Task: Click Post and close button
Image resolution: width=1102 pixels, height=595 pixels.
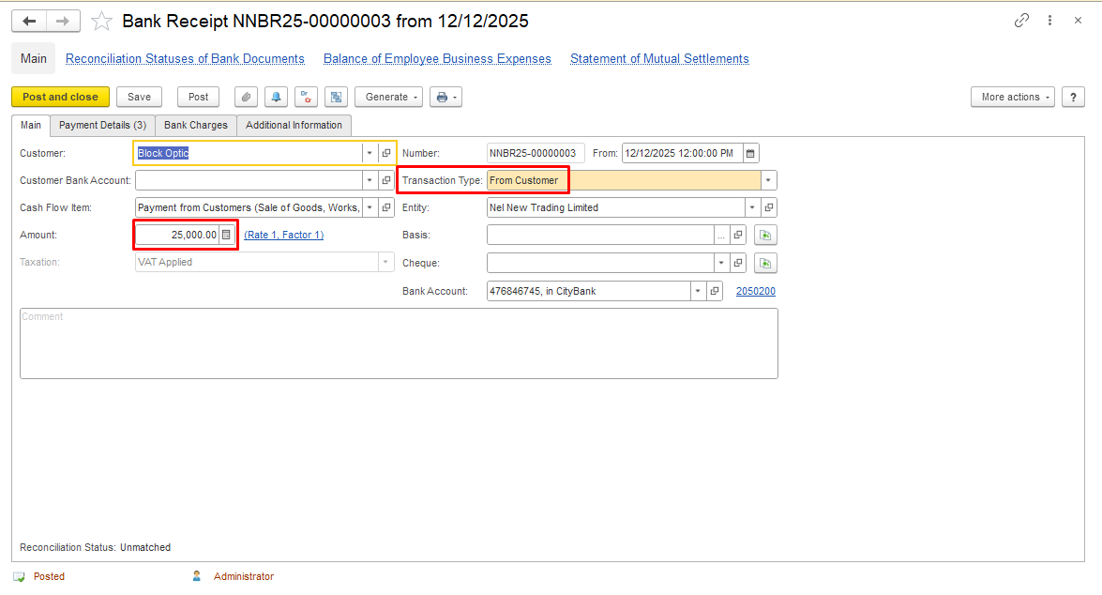Action: (x=60, y=97)
